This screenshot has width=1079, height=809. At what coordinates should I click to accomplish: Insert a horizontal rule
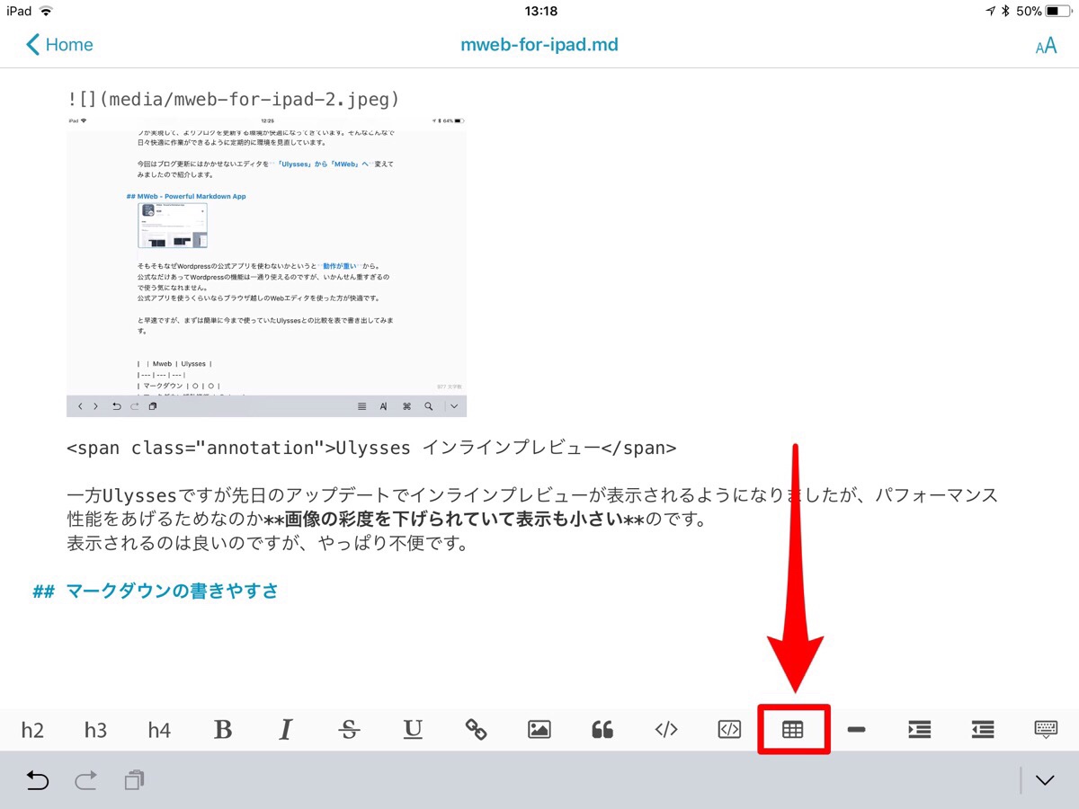click(856, 730)
